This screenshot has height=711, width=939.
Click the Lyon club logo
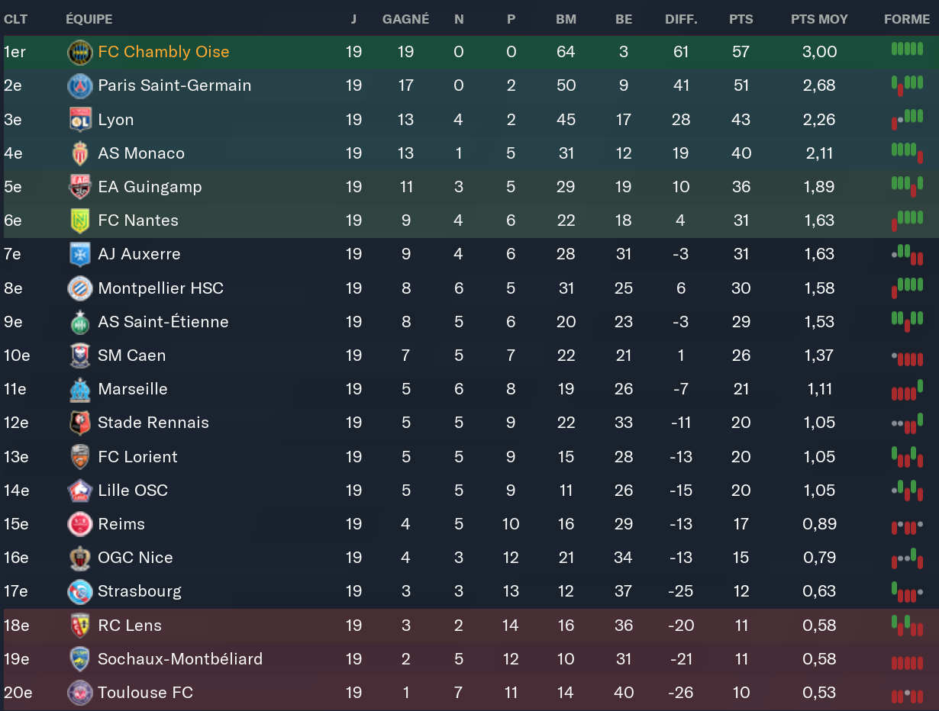click(79, 120)
